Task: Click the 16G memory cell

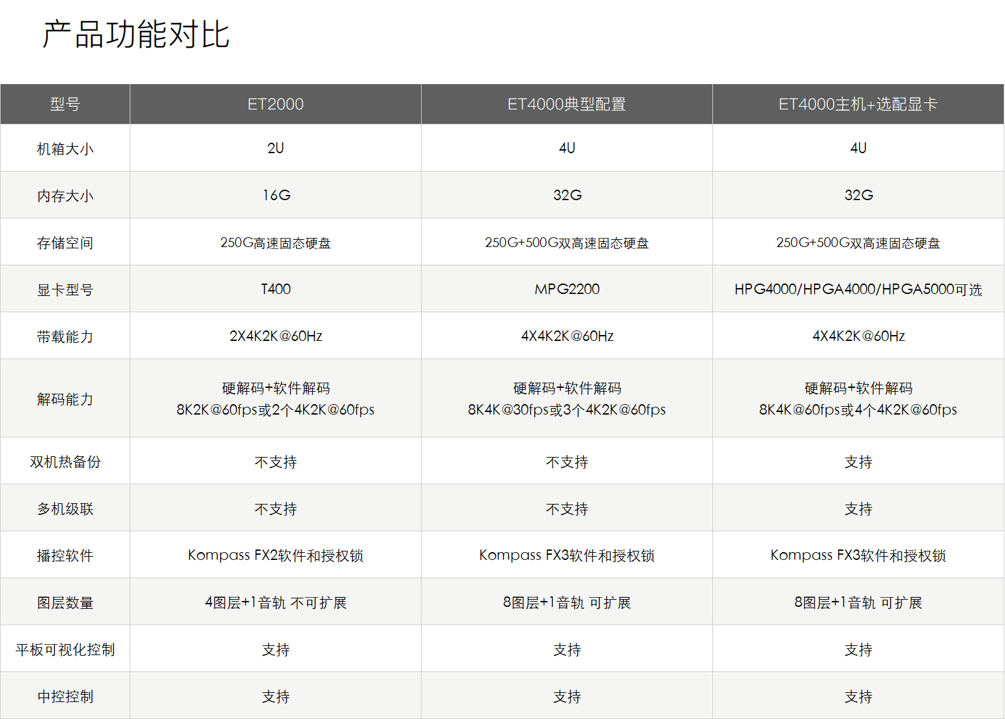Action: point(276,195)
